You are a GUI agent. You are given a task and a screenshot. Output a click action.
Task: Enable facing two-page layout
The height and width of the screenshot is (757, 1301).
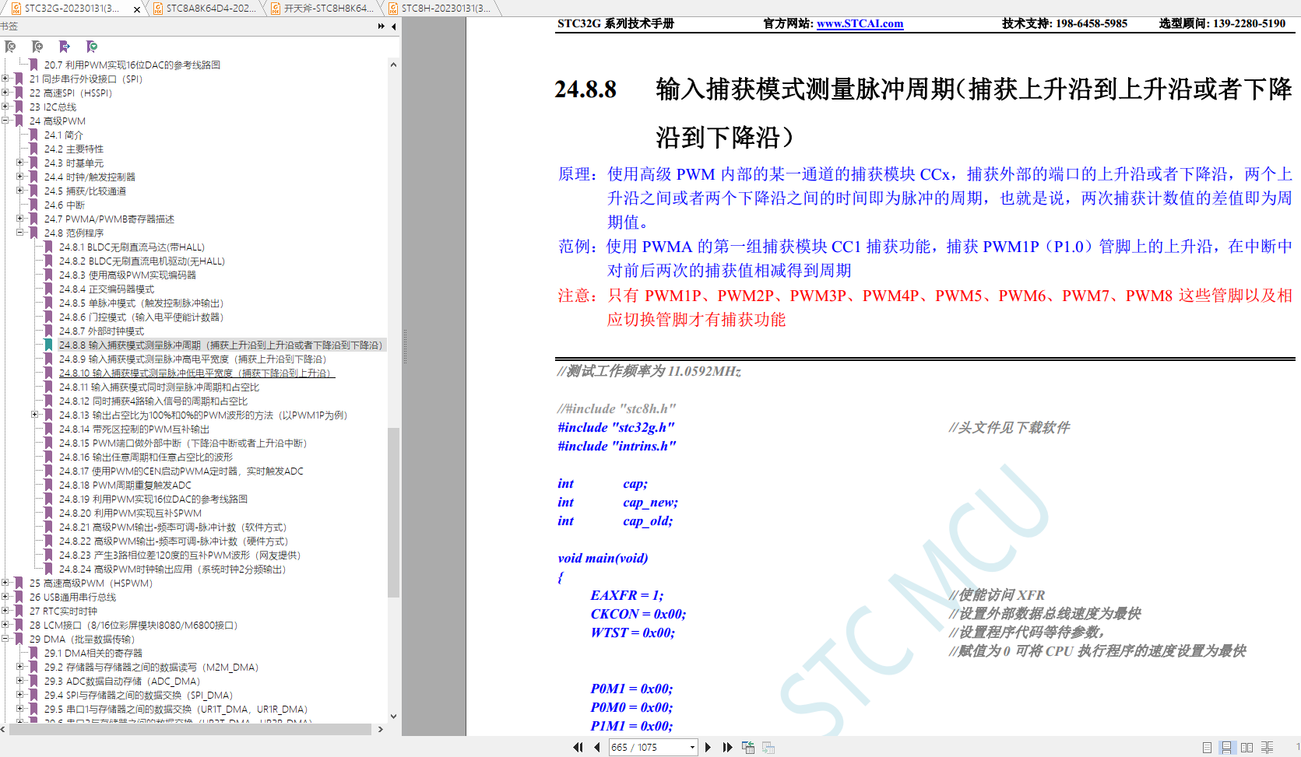coord(1246,747)
